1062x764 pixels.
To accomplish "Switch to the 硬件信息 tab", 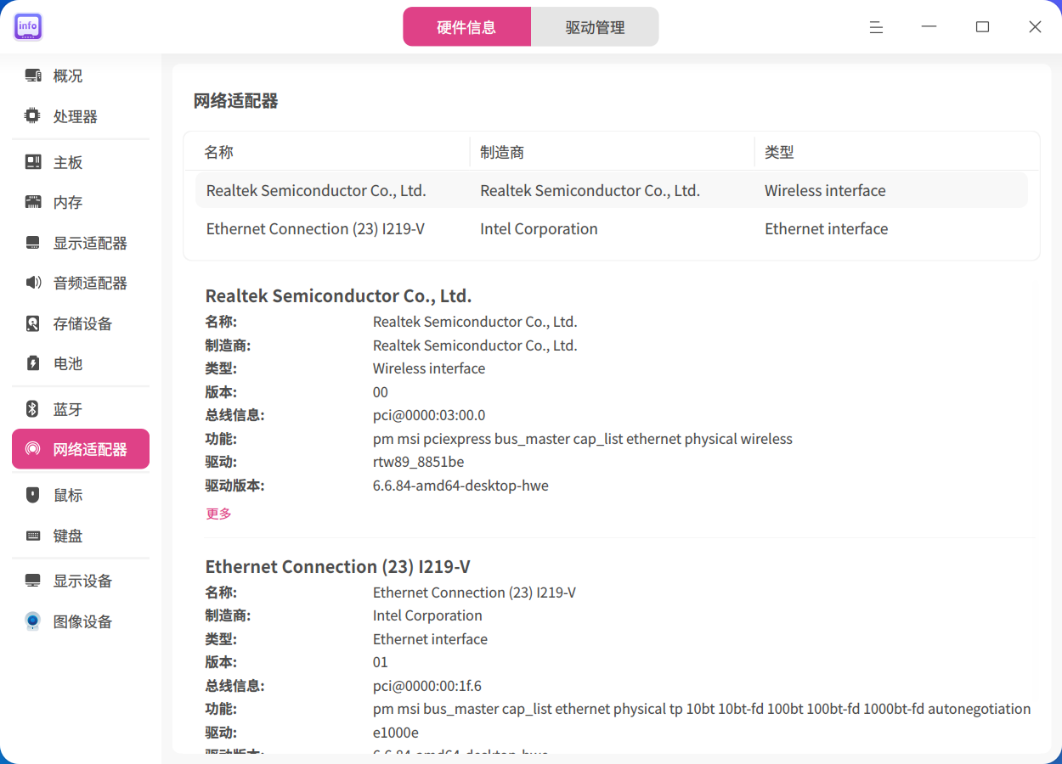I will [x=466, y=26].
